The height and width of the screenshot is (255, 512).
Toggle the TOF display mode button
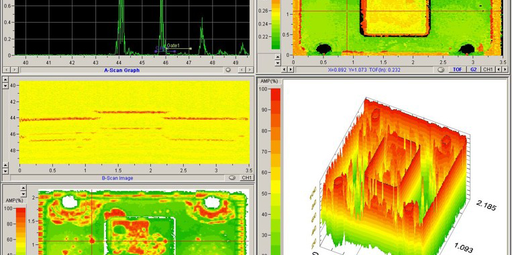458,70
